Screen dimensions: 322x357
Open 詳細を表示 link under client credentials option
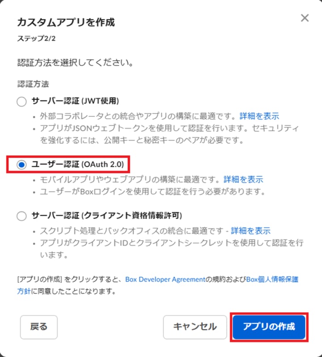250,231
